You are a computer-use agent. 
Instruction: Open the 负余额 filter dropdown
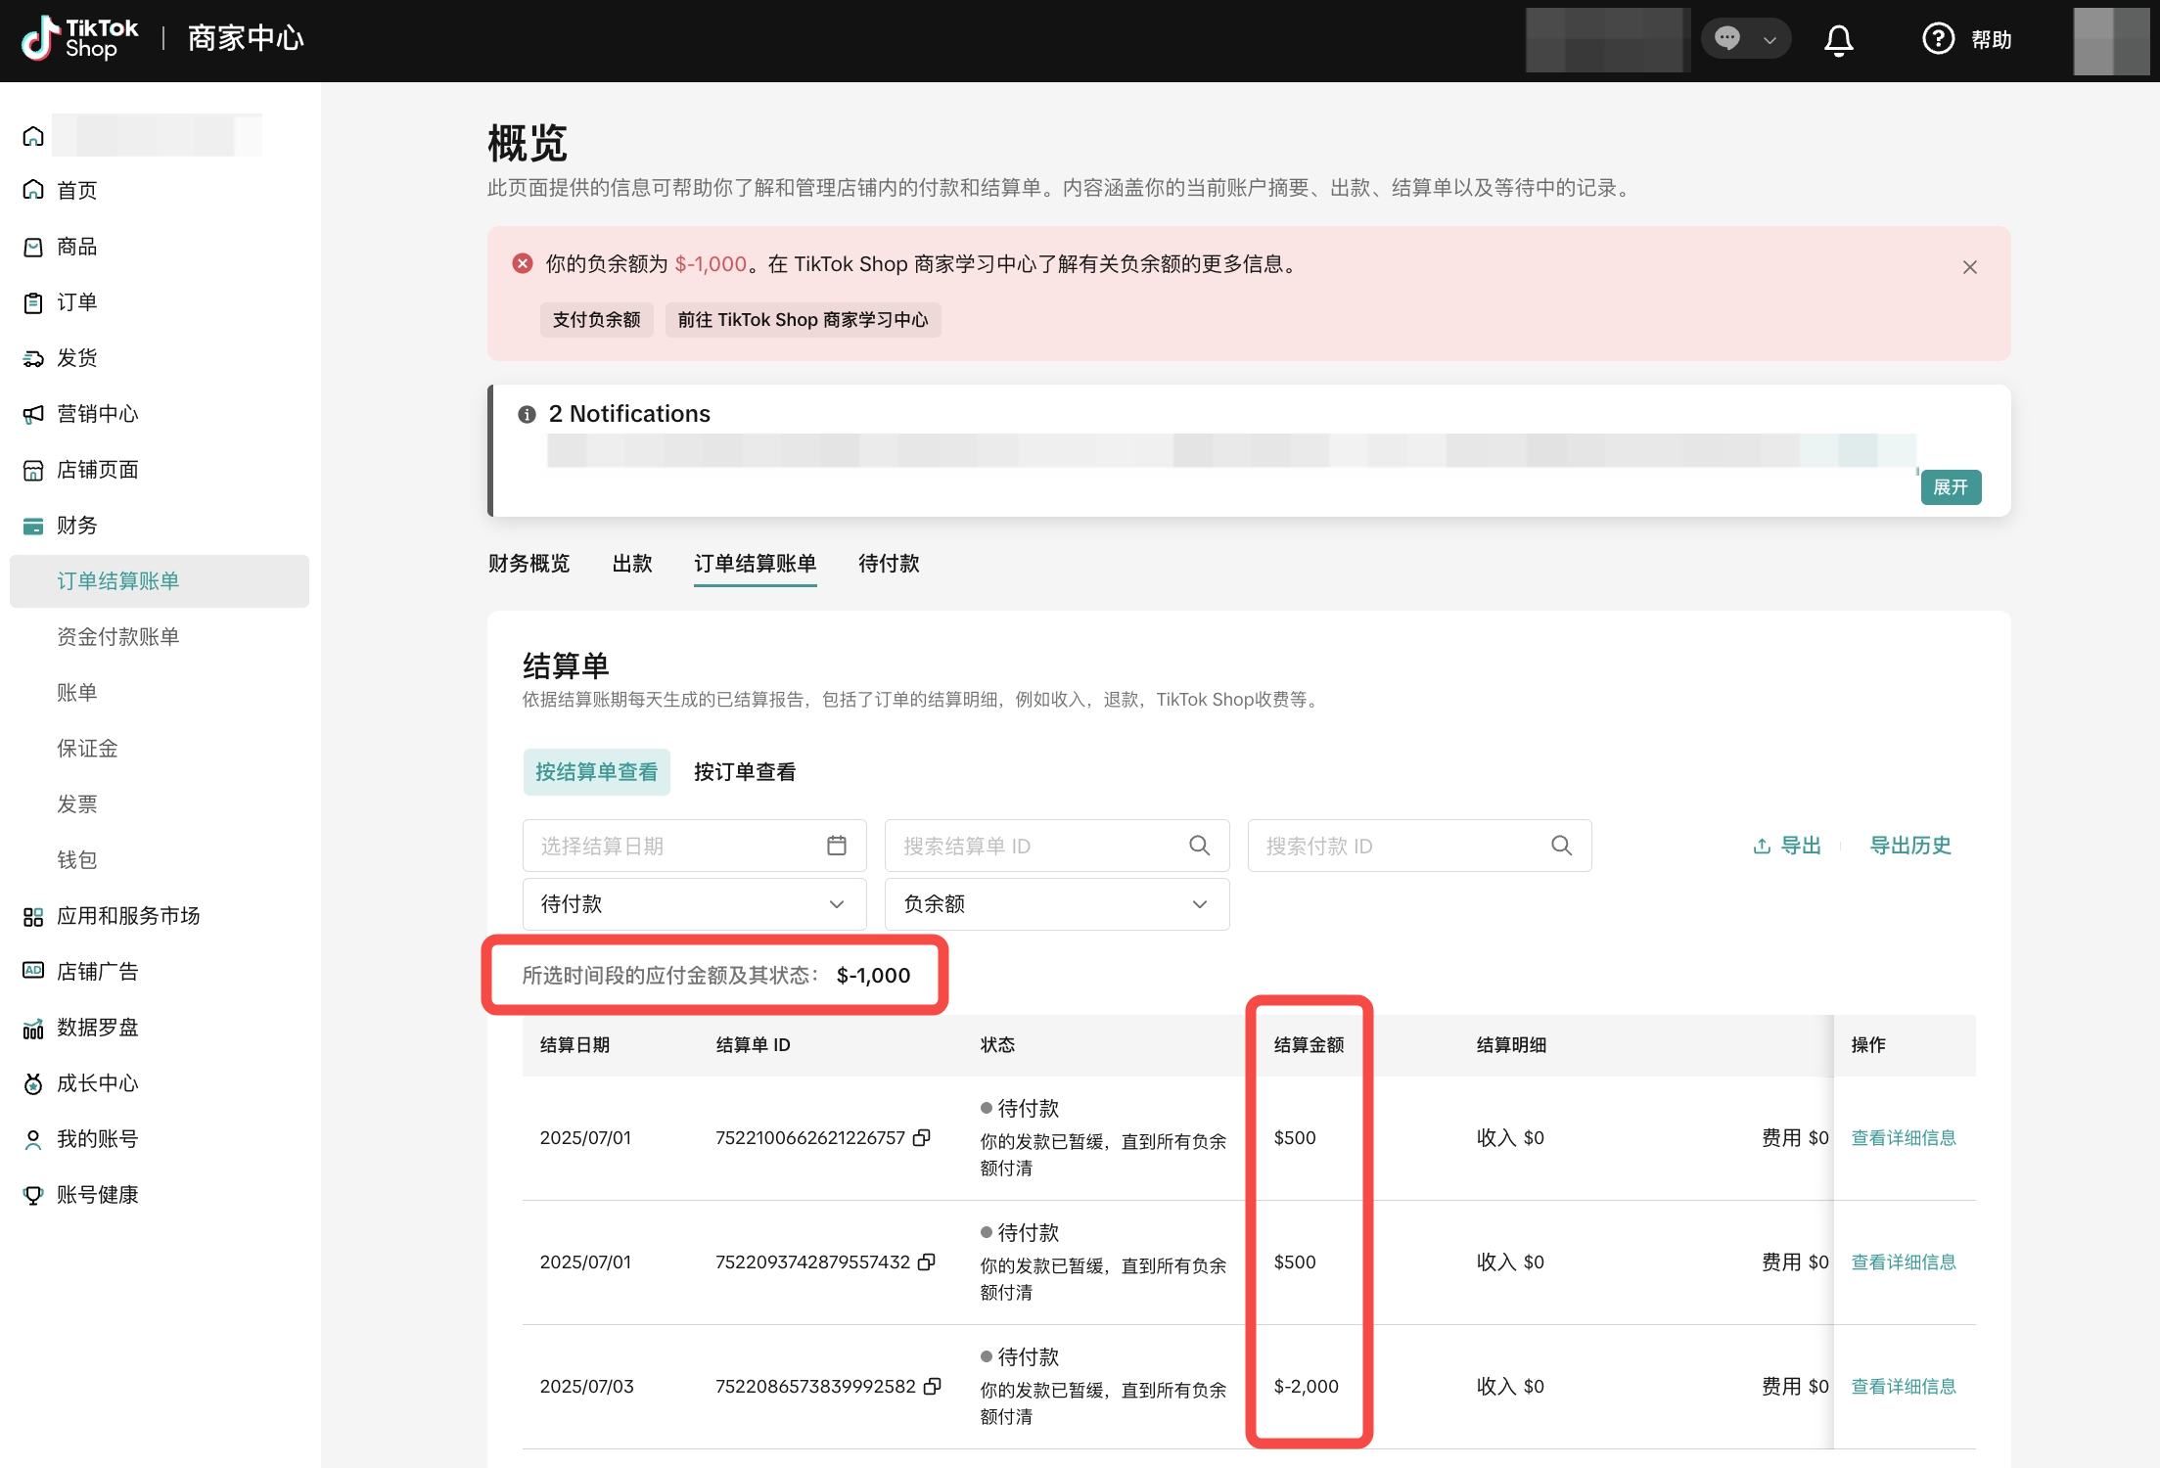1056,904
